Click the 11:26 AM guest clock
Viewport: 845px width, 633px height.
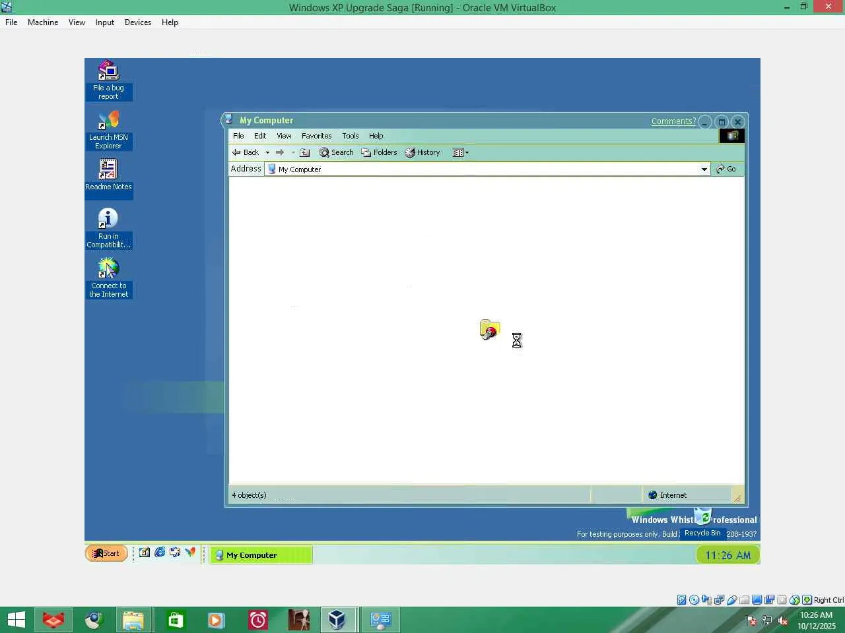pos(727,555)
